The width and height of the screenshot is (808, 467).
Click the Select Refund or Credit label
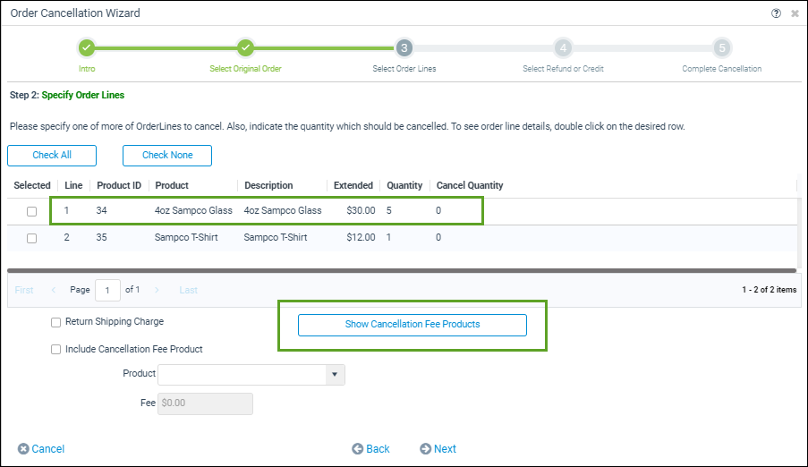563,69
